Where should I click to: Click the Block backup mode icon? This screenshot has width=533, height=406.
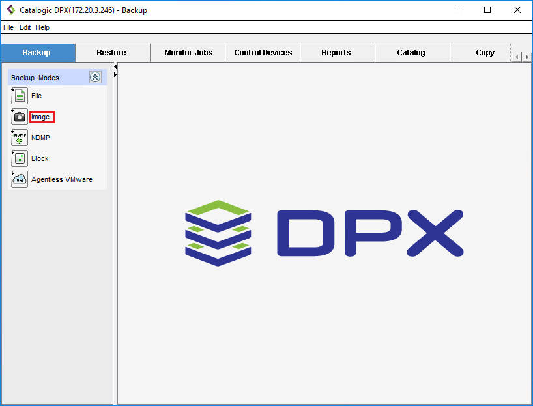(x=20, y=159)
